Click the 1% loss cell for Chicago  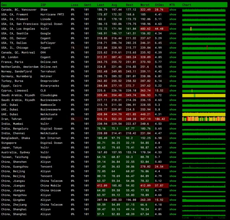73,48
